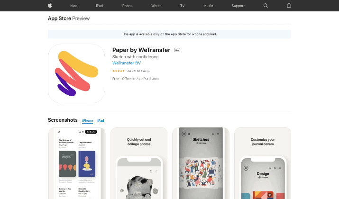The width and height of the screenshot is (339, 199).
Task: Open the search magnifier icon
Action: [x=266, y=6]
